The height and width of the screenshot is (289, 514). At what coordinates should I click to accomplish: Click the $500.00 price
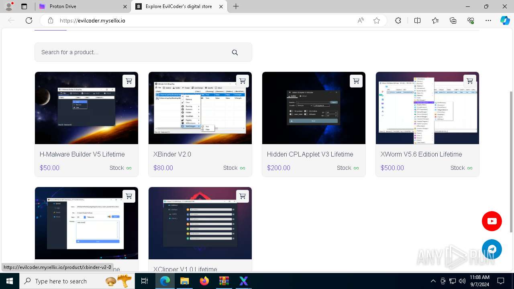click(392, 168)
